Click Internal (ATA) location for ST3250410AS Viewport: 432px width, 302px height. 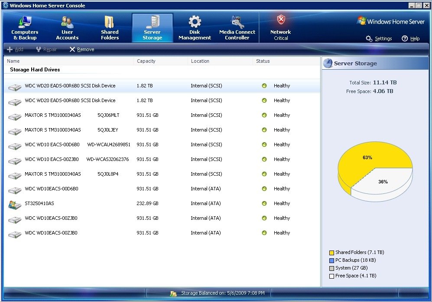click(x=206, y=203)
